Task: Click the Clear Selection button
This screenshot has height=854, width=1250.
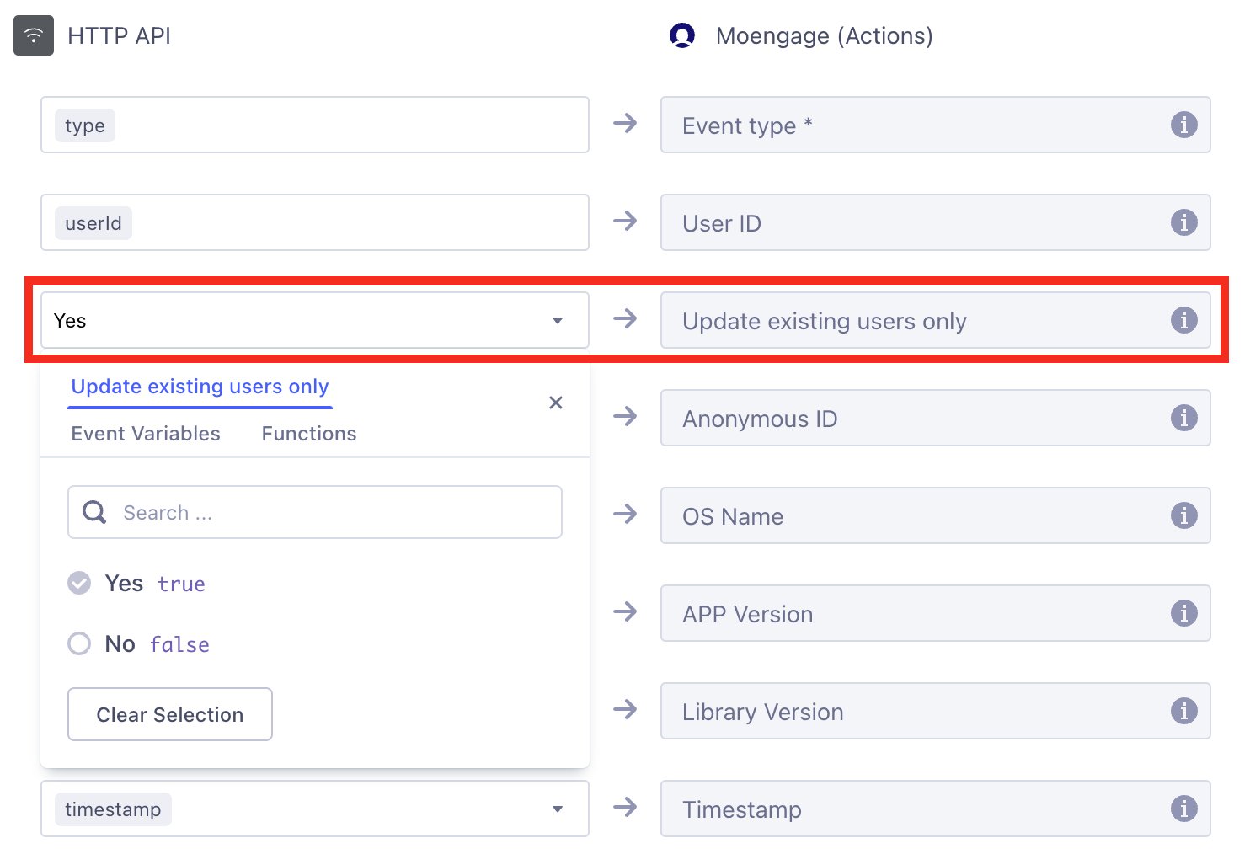Action: point(170,714)
